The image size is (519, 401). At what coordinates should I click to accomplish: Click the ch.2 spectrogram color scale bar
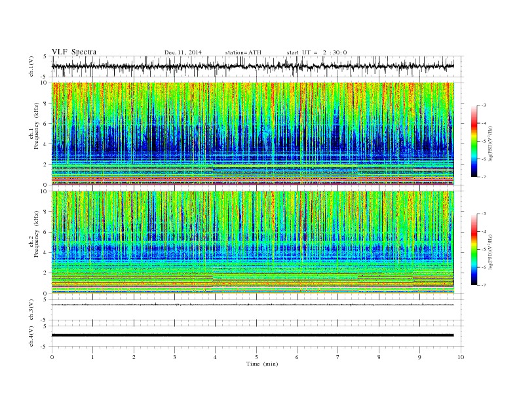pyautogui.click(x=474, y=250)
